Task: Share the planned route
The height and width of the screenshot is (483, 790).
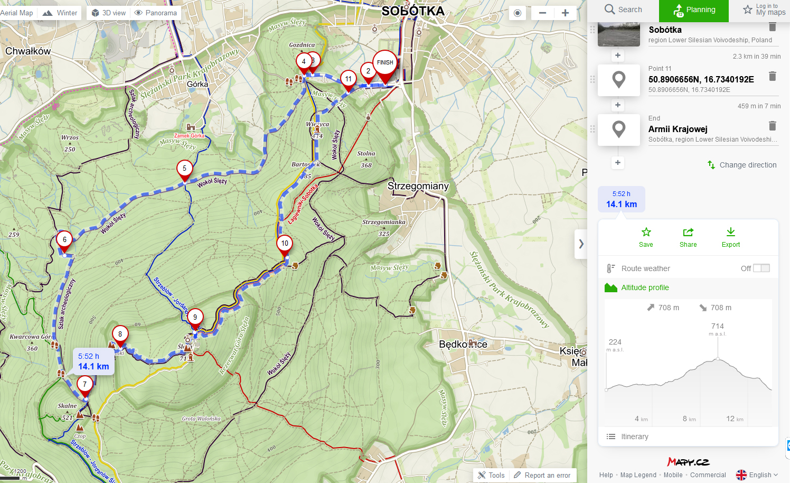Action: pyautogui.click(x=688, y=237)
